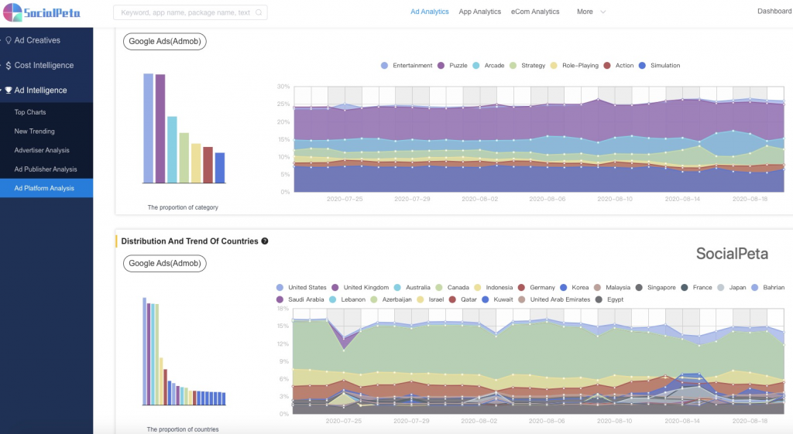Toggle the Israel legend entry
793x434 pixels.
pyautogui.click(x=431, y=299)
